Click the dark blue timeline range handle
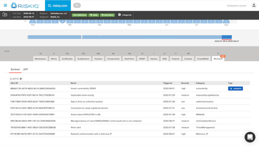This screenshot has width=259, height=146. (227, 37)
